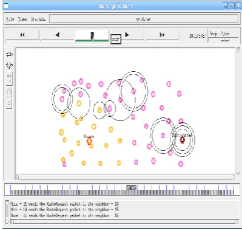Select the red Destination node
Screen dimensions: 242x230
(x=183, y=140)
